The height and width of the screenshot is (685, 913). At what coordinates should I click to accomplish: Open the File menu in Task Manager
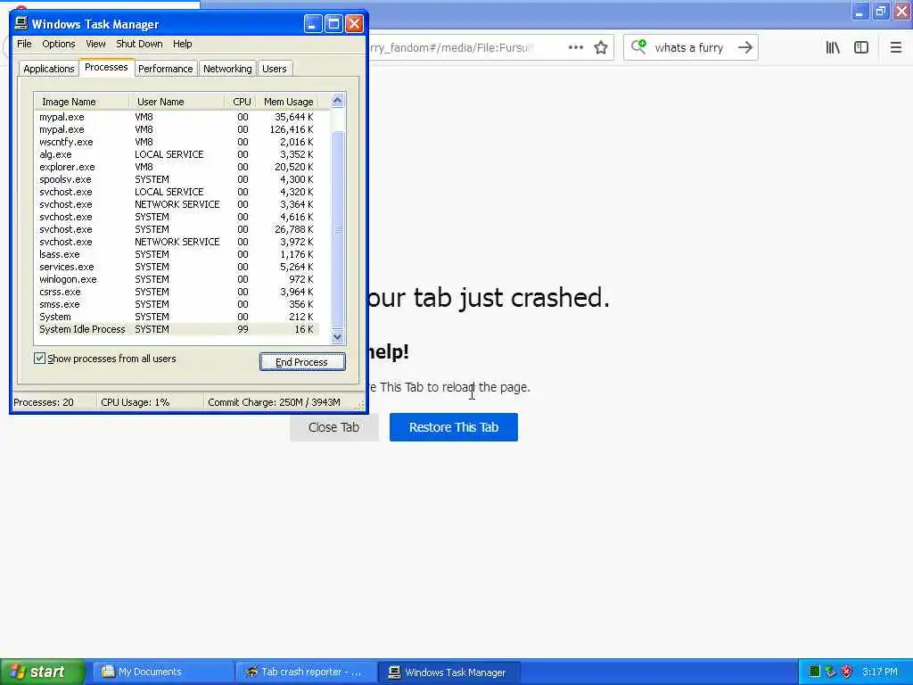tap(24, 44)
